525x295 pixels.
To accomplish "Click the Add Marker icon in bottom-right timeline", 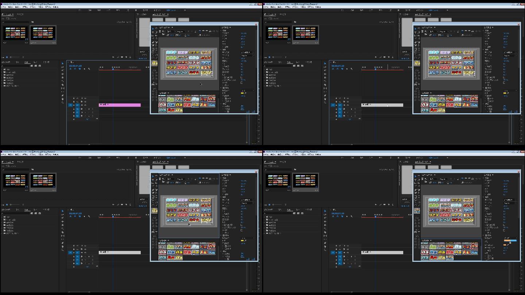I will tap(347, 216).
